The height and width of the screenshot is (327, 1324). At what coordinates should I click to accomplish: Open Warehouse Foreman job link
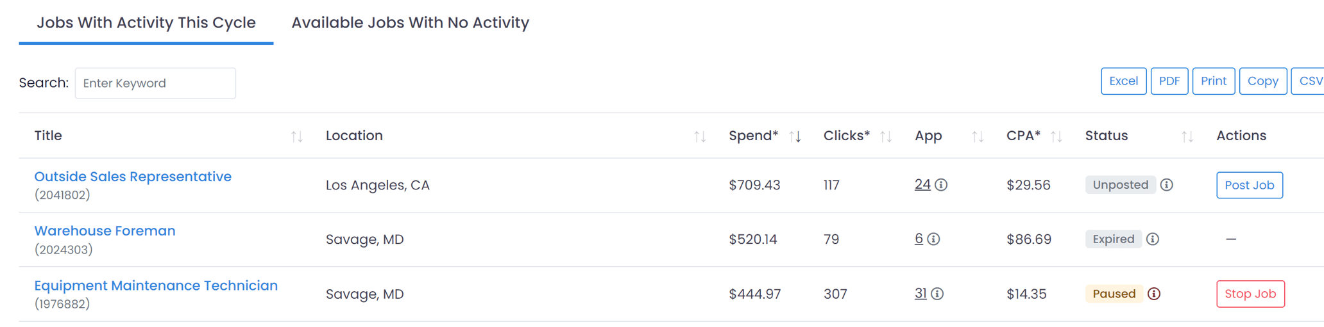pyautogui.click(x=105, y=231)
